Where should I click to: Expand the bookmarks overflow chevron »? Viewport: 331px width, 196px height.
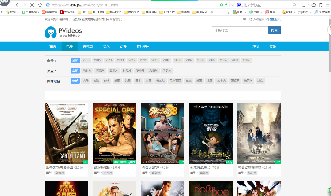(x=212, y=12)
